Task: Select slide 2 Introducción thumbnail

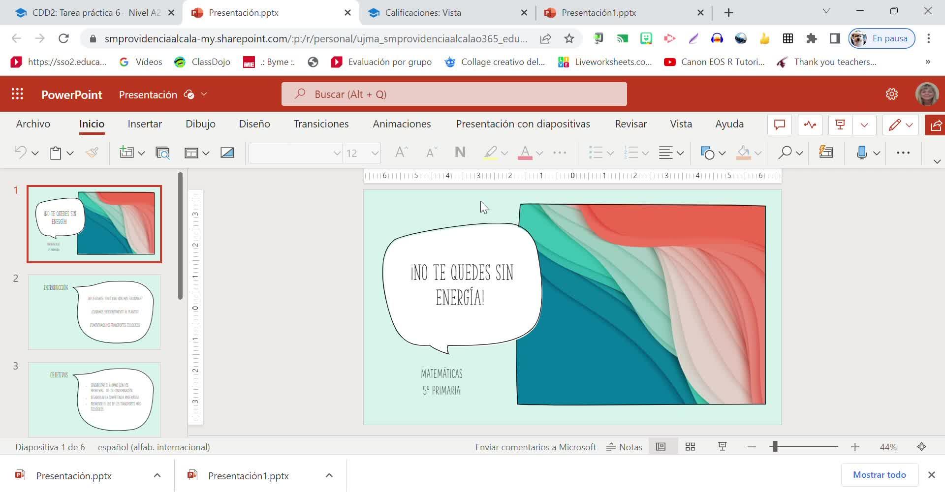Action: click(94, 312)
